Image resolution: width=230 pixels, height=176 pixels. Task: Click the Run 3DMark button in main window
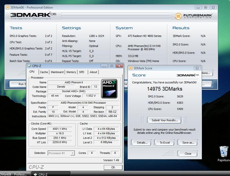coord(18,84)
